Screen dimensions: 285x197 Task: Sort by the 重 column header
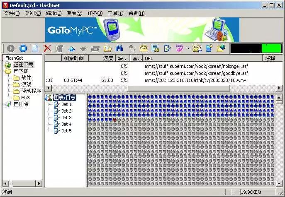[x=136, y=58]
